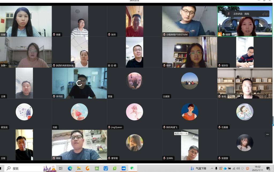Click the right-edge scrollbar of the video grid
The image size is (274, 172).
273,121
